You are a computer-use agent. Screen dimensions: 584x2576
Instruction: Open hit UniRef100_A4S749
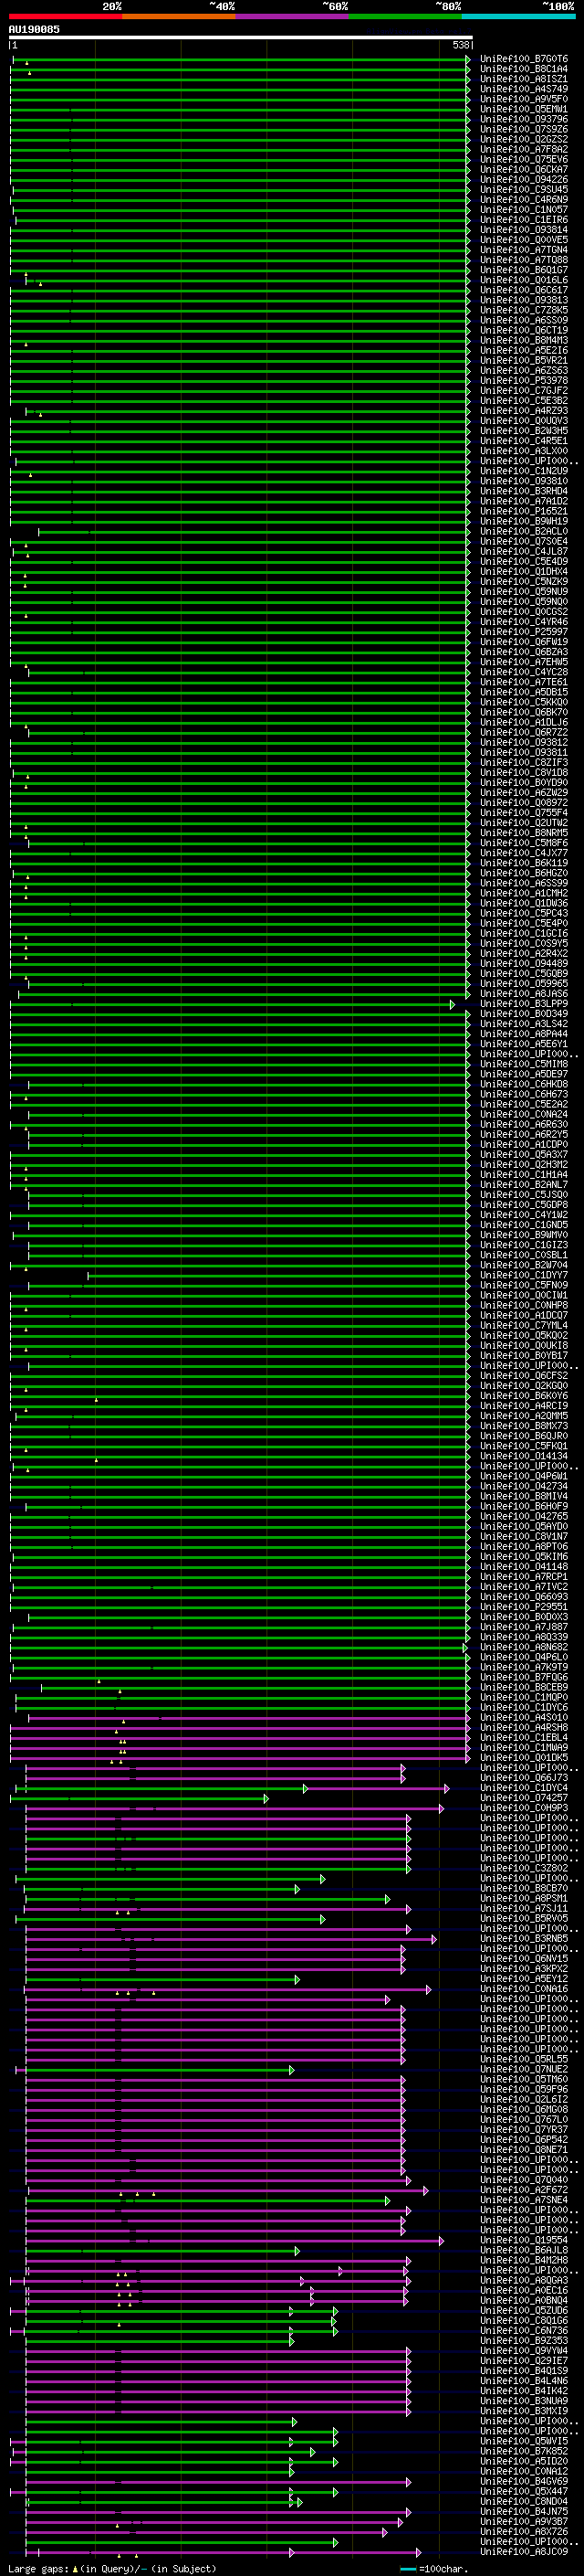[524, 89]
